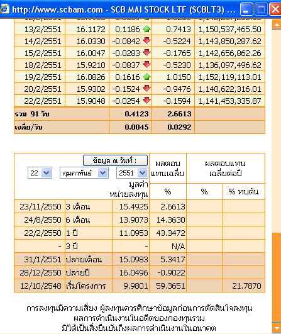The width and height of the screenshot is (281, 334).
Task: Select fund size 1,142,656,862.26
Action: 229,53
